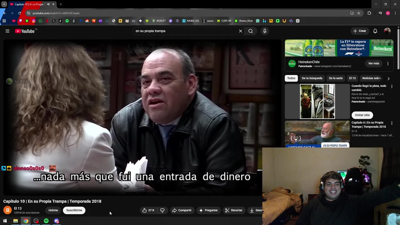
Task: Open 'Cuando llegó la plata' ad thumbnail
Action: pos(317,102)
